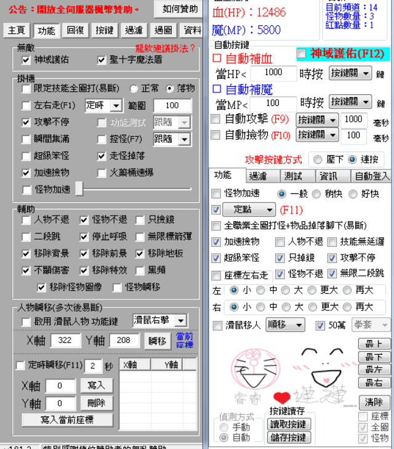Click the 寫入 button
394x449 pixels.
coord(97,386)
